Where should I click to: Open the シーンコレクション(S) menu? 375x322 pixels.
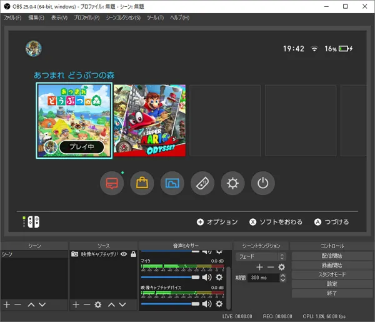pos(124,18)
